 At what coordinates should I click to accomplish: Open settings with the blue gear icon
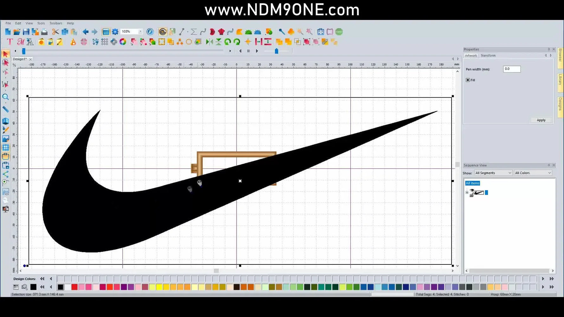115,32
